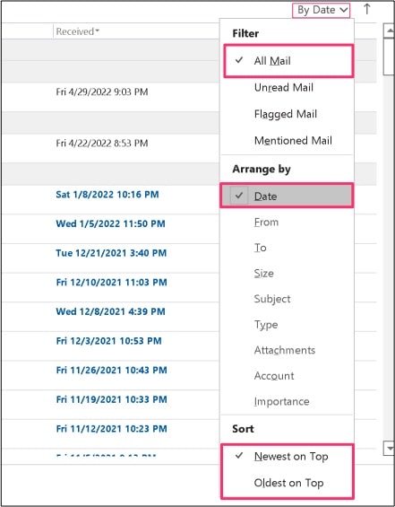Screen dimensions: 395x507
Task: Click the scrollbar down arrow
Action: tap(390, 448)
